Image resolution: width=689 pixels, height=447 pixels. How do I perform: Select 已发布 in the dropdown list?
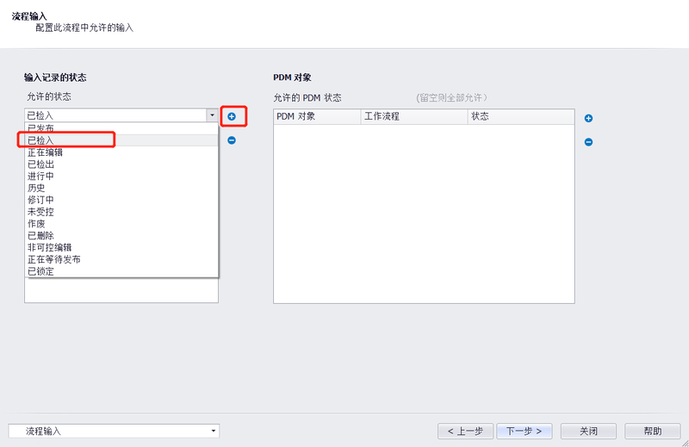[121, 128]
